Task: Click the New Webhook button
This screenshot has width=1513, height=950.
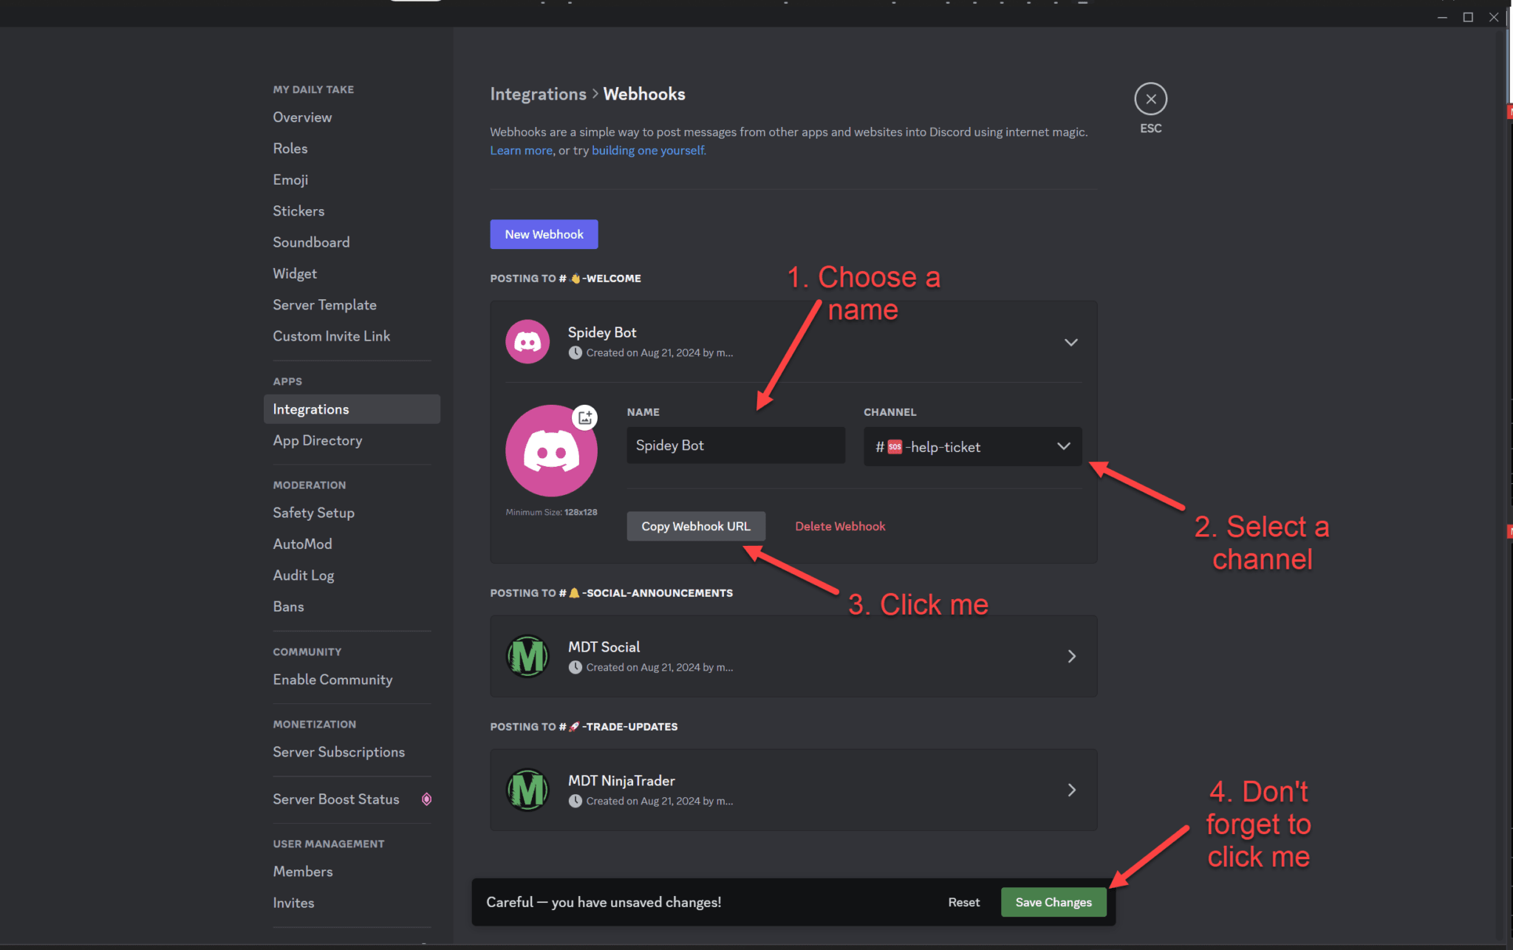Action: 543,234
